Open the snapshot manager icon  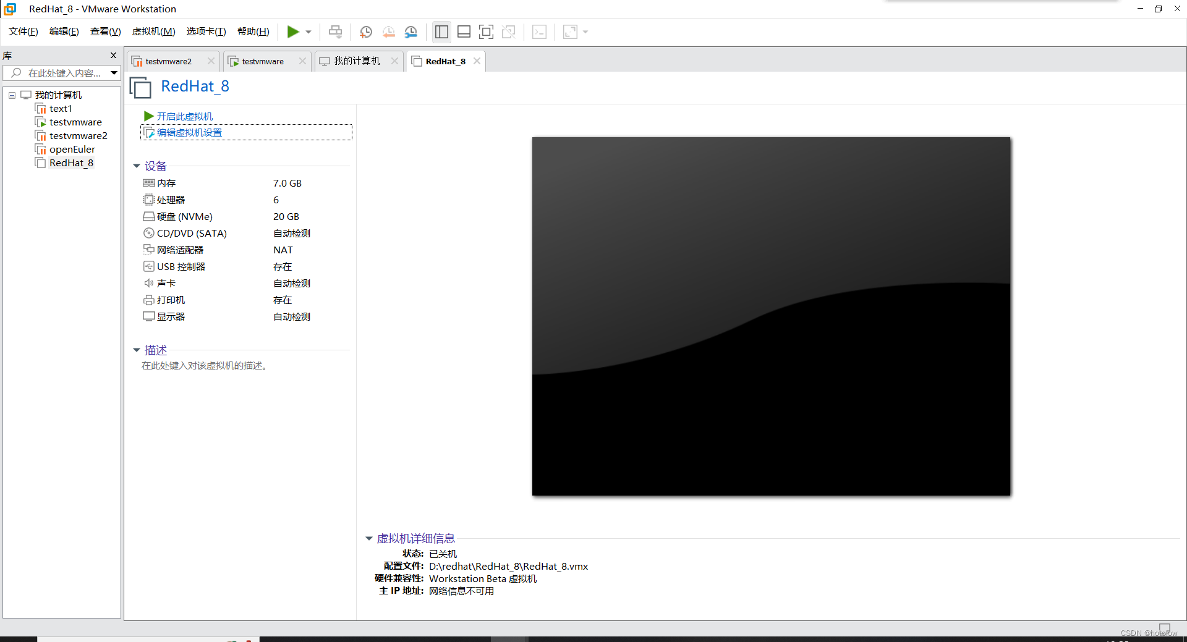[x=411, y=32]
